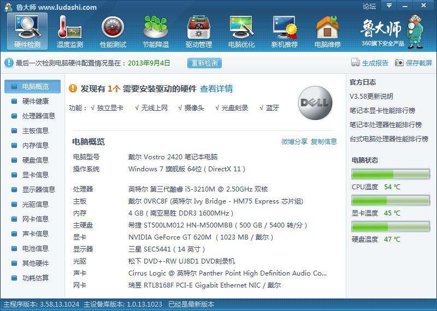Open 新机推荐 medal monitor icon
Image resolution: width=437 pixels, height=311 pixels.
point(285,31)
